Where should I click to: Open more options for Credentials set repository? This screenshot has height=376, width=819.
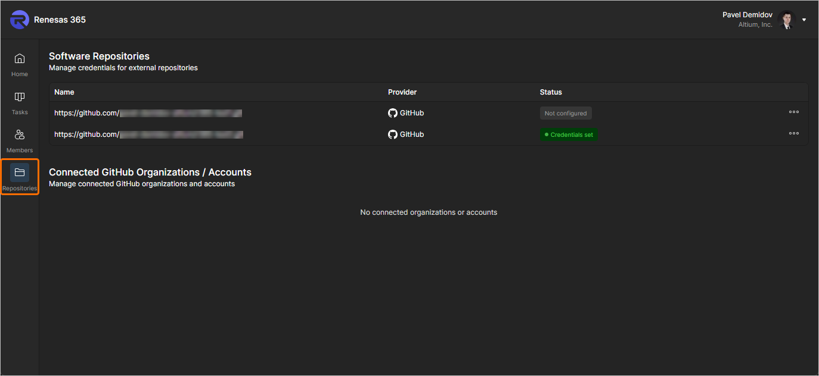pyautogui.click(x=794, y=134)
